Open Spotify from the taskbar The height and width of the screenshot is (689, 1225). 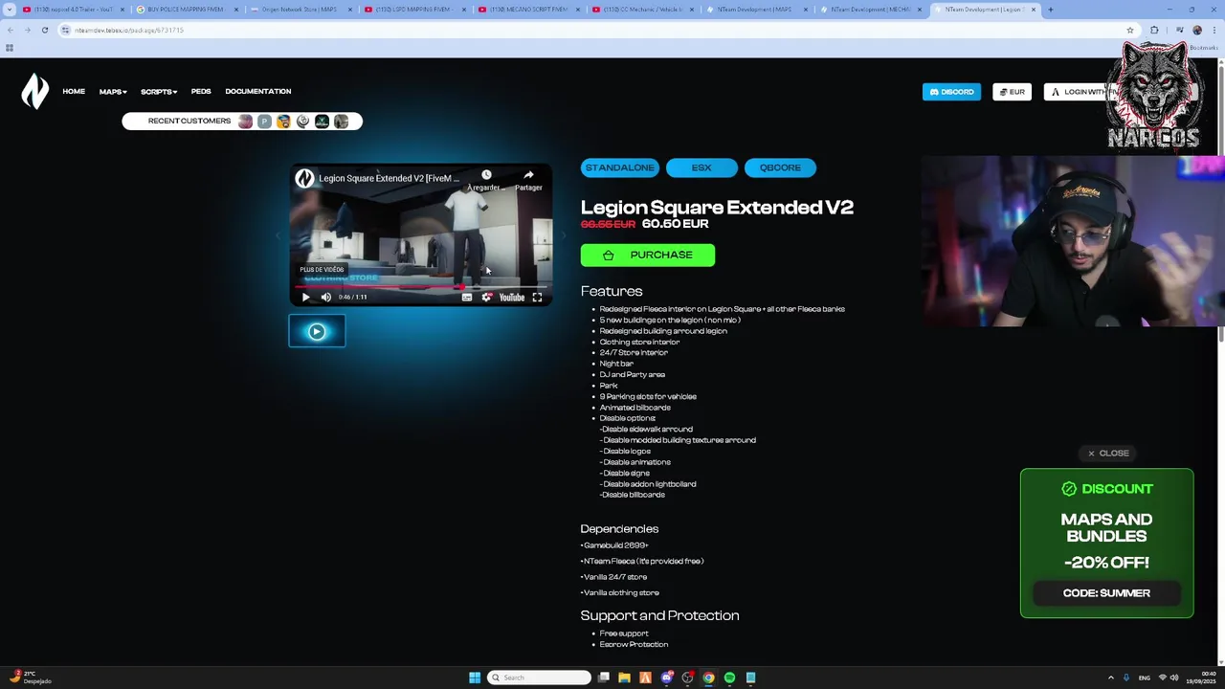coord(729,678)
